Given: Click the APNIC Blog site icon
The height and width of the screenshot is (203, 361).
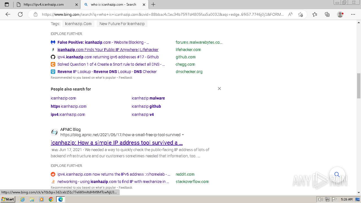Looking at the screenshot, I should pos(54,132).
